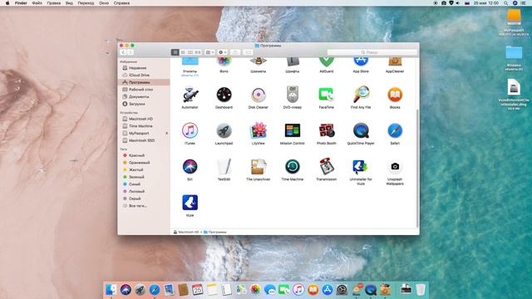The image size is (532, 299).
Task: Switch Finder to icon view
Action: [175, 52]
